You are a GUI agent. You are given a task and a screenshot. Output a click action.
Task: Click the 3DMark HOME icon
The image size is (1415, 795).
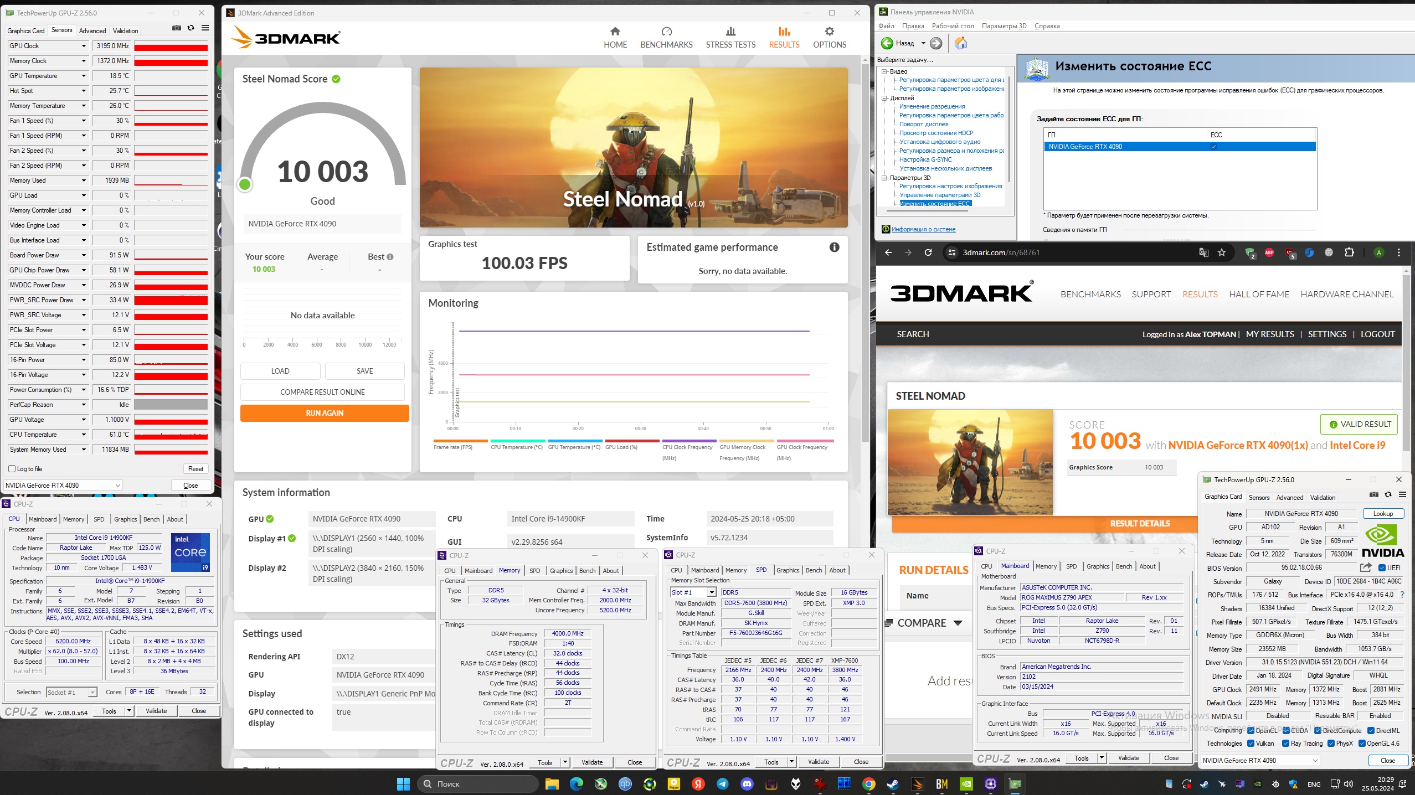click(x=615, y=32)
